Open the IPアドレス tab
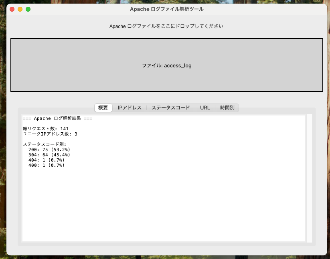330x259 pixels. [x=130, y=108]
